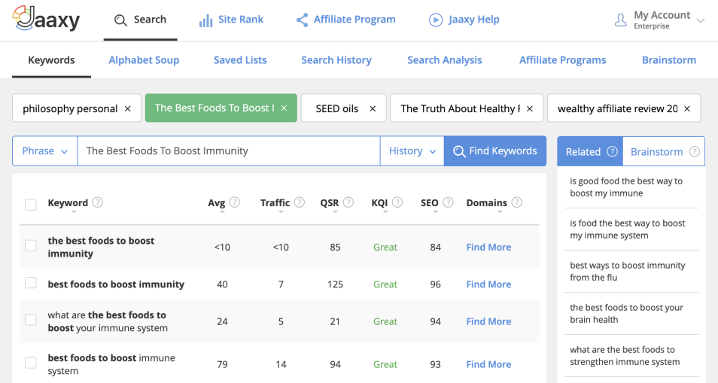Viewport: 718px width, 383px height.
Task: Click the Search magnifier icon in top navigation
Action: [x=120, y=20]
